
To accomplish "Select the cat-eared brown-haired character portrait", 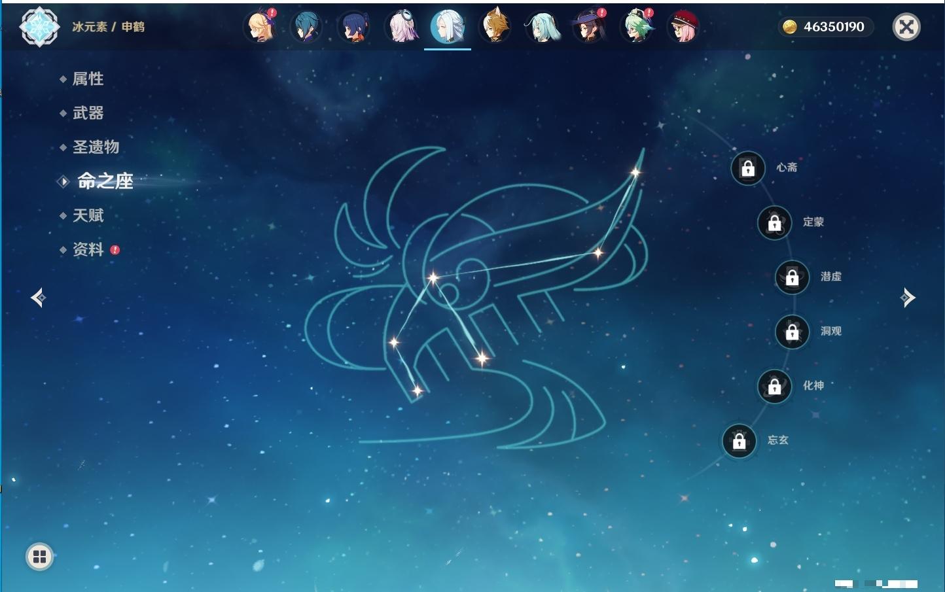I will pos(495,27).
